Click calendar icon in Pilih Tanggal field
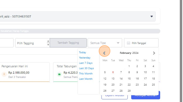 coord(128,43)
